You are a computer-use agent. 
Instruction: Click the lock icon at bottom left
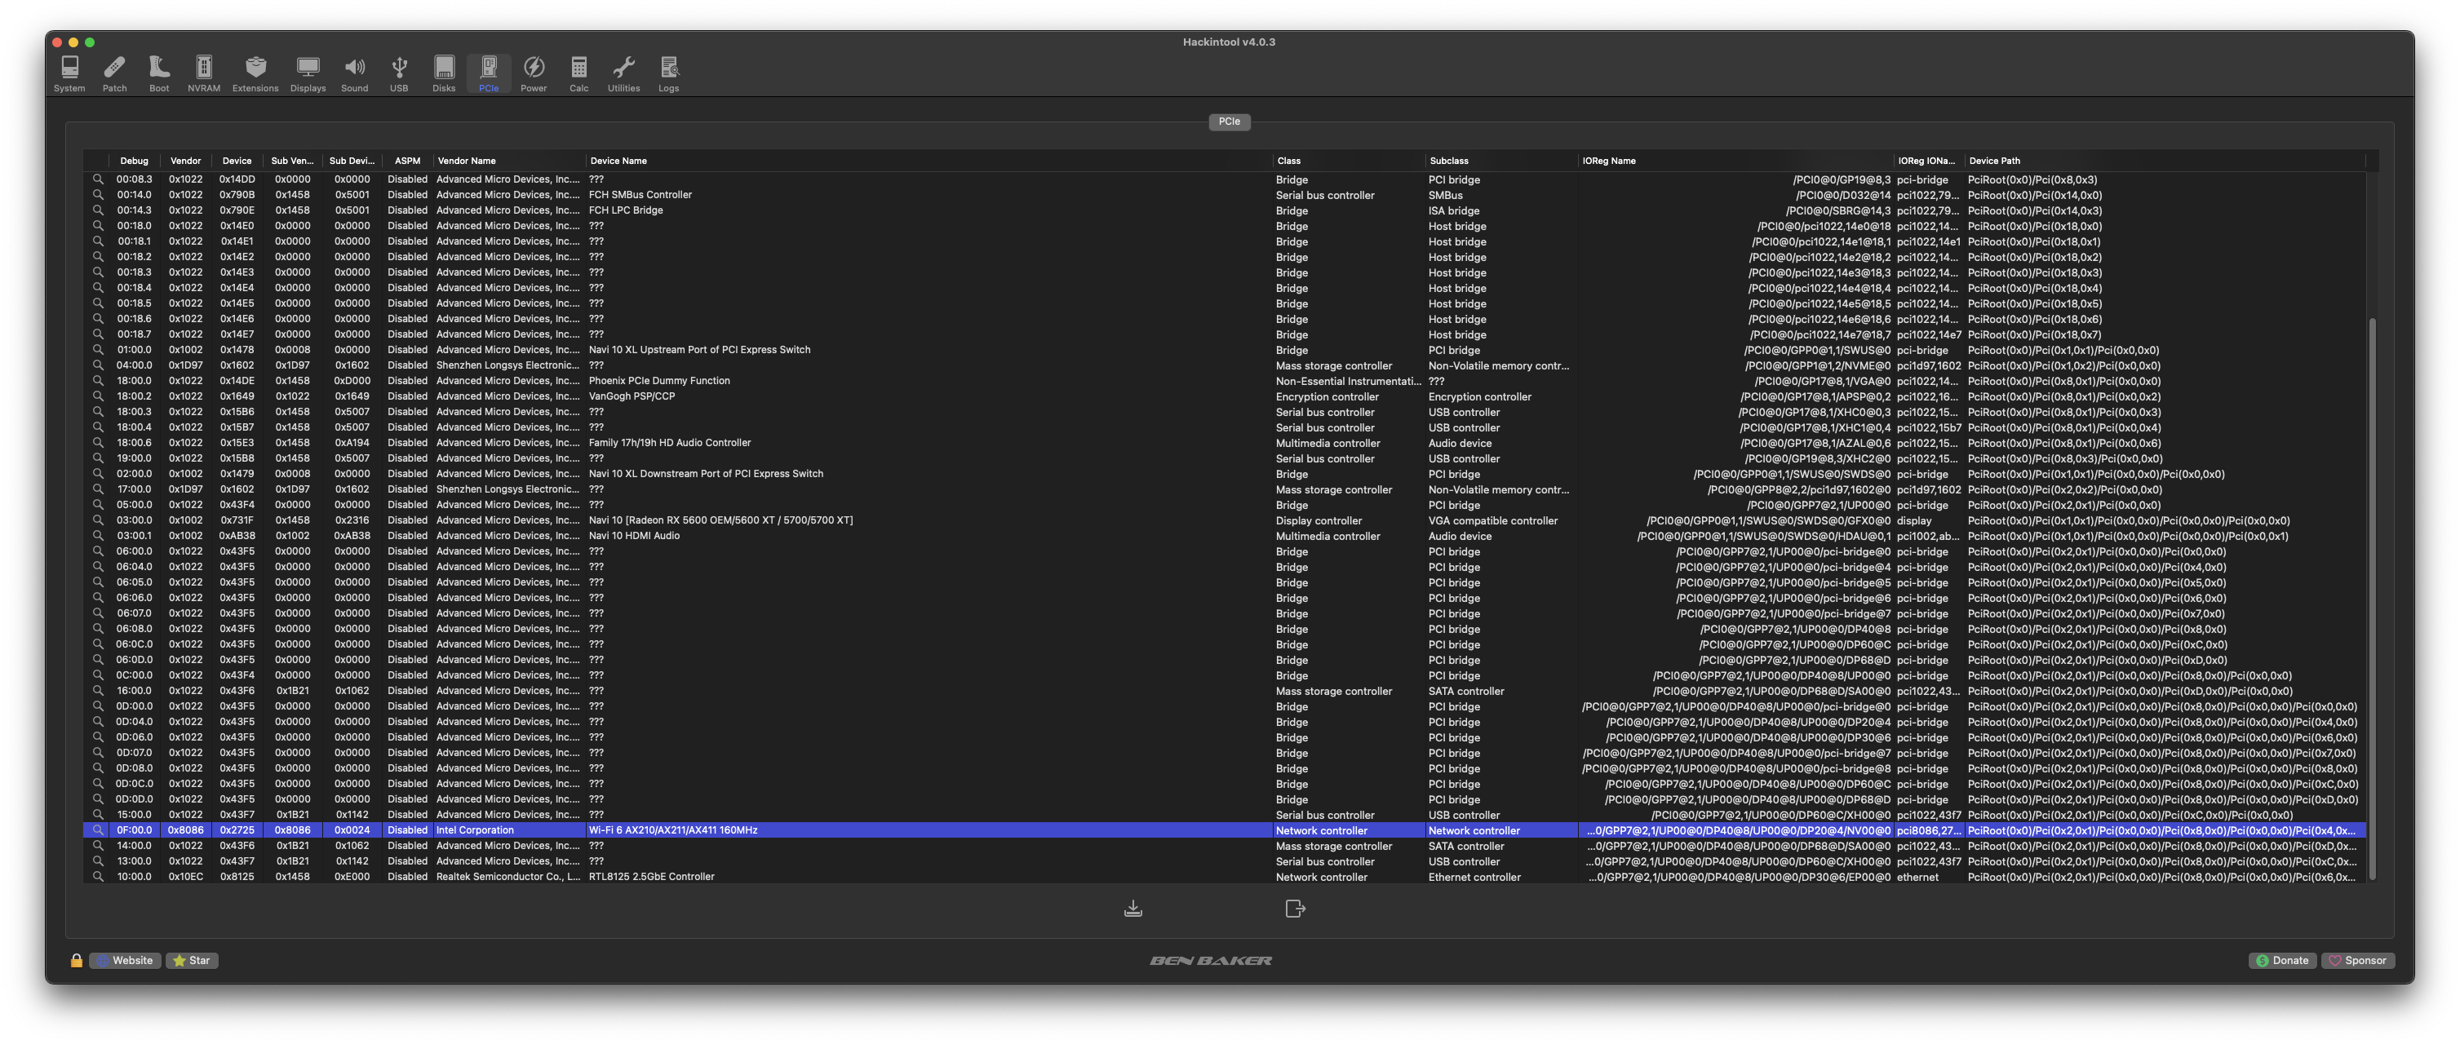tap(77, 961)
